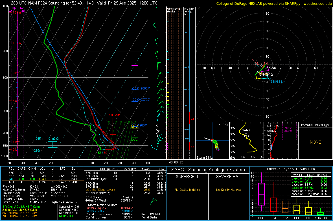Screen dimensions: 333x221
Task: Click the PW = 0.81in value
Action: (10, 187)
